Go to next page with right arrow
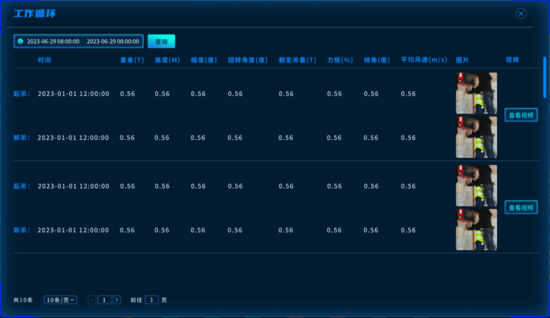 (117, 300)
